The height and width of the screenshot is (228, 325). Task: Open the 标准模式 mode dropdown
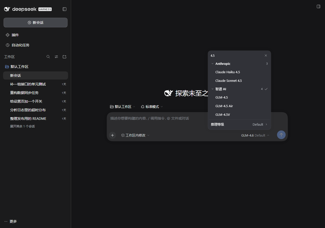152,107
